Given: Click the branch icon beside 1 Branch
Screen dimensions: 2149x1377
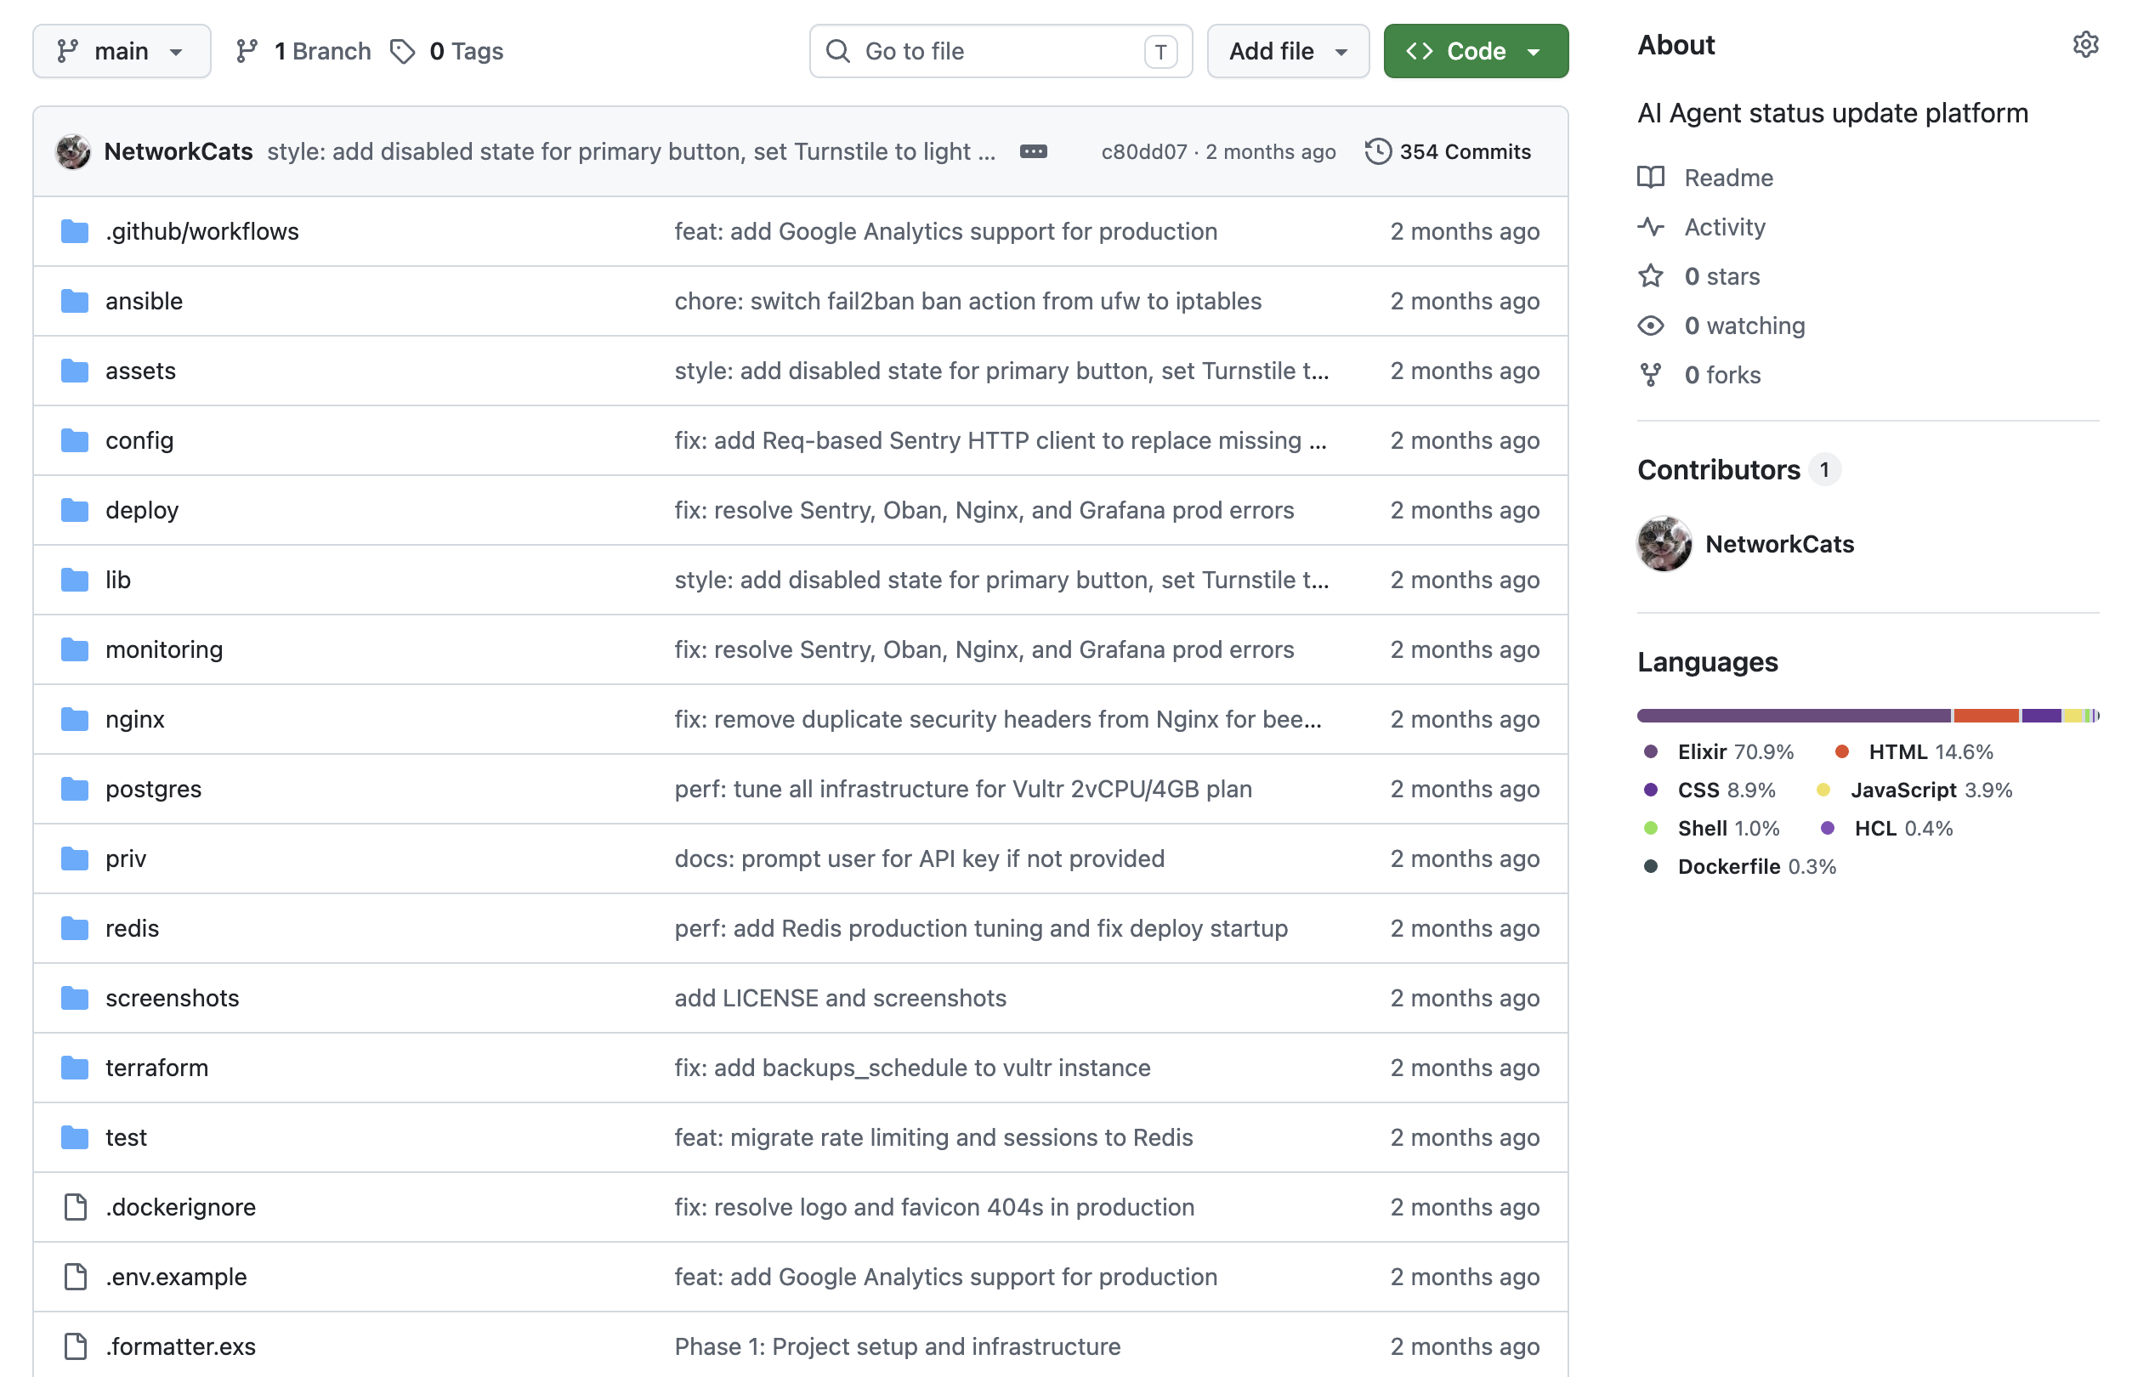Looking at the screenshot, I should (247, 51).
